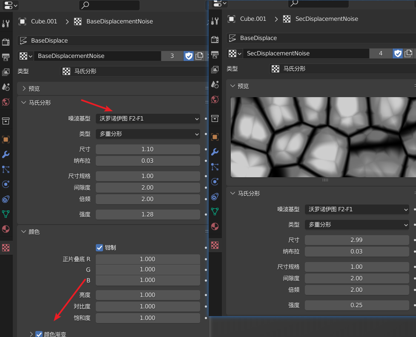The height and width of the screenshot is (337, 416).
Task: Open right panel 噪波基型 noise basis dropdown
Action: coord(357,209)
